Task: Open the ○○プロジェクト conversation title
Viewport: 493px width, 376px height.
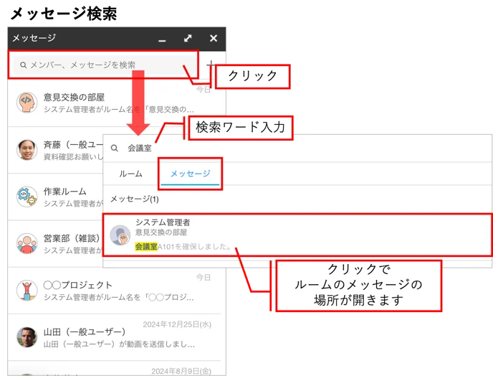Action: pyautogui.click(x=77, y=285)
